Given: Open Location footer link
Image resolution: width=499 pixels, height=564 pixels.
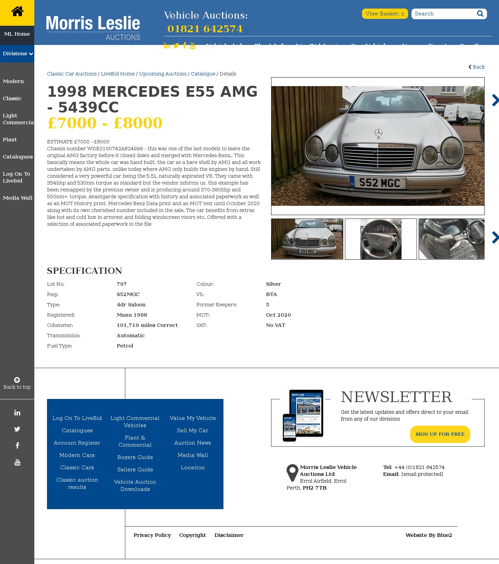Looking at the screenshot, I should coord(193,468).
